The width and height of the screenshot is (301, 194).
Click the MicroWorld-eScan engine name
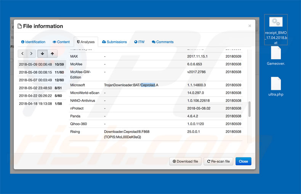tap(85, 93)
